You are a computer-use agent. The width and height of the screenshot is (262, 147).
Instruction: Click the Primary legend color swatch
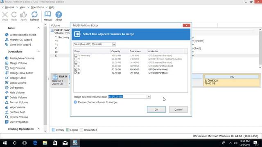point(53,130)
